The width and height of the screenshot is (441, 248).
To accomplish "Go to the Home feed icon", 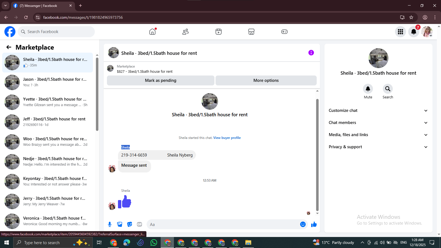I will pyautogui.click(x=152, y=32).
